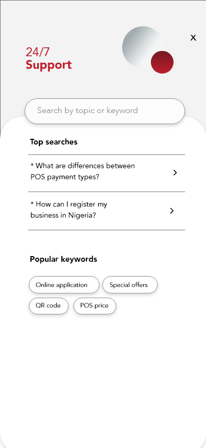Image resolution: width=206 pixels, height=448 pixels.
Task: Open 'How can I register my business in Nigeria?'
Action: point(106,211)
